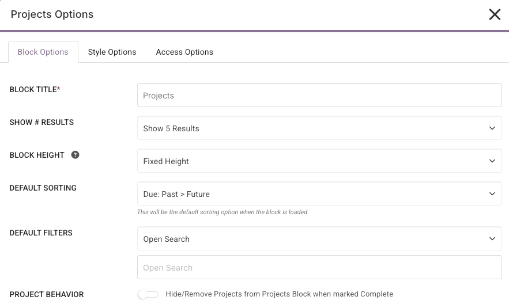
Task: Click the Default Filters dropdown chevron arrow
Action: tap(492, 239)
